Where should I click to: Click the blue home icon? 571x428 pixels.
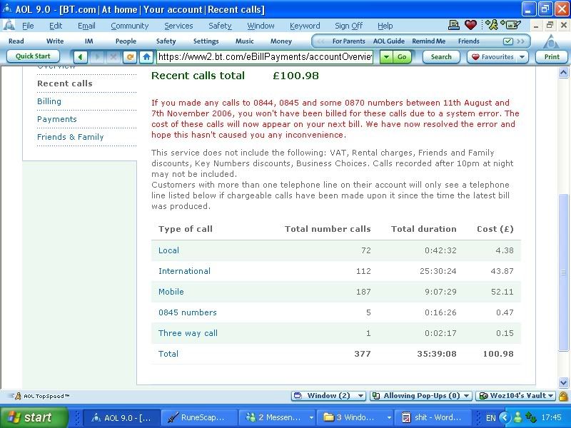tap(146, 57)
